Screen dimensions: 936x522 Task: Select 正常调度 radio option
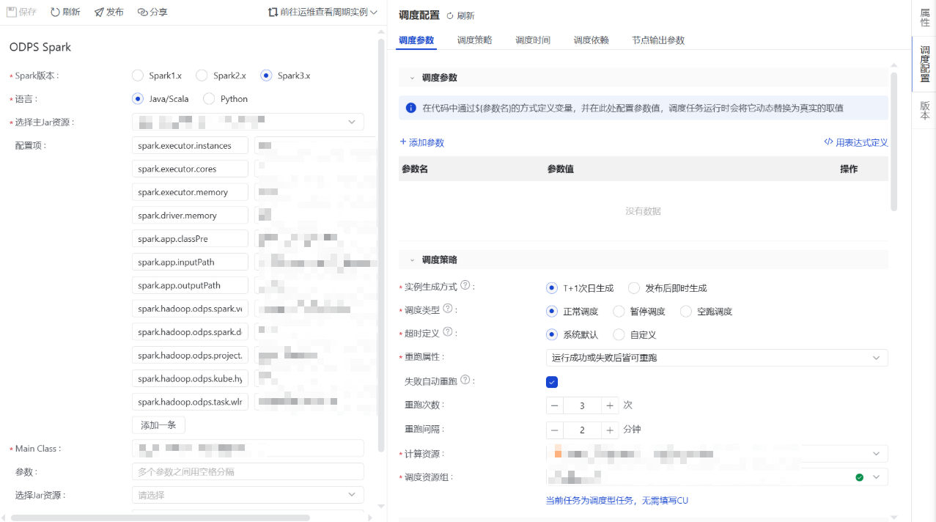(552, 312)
